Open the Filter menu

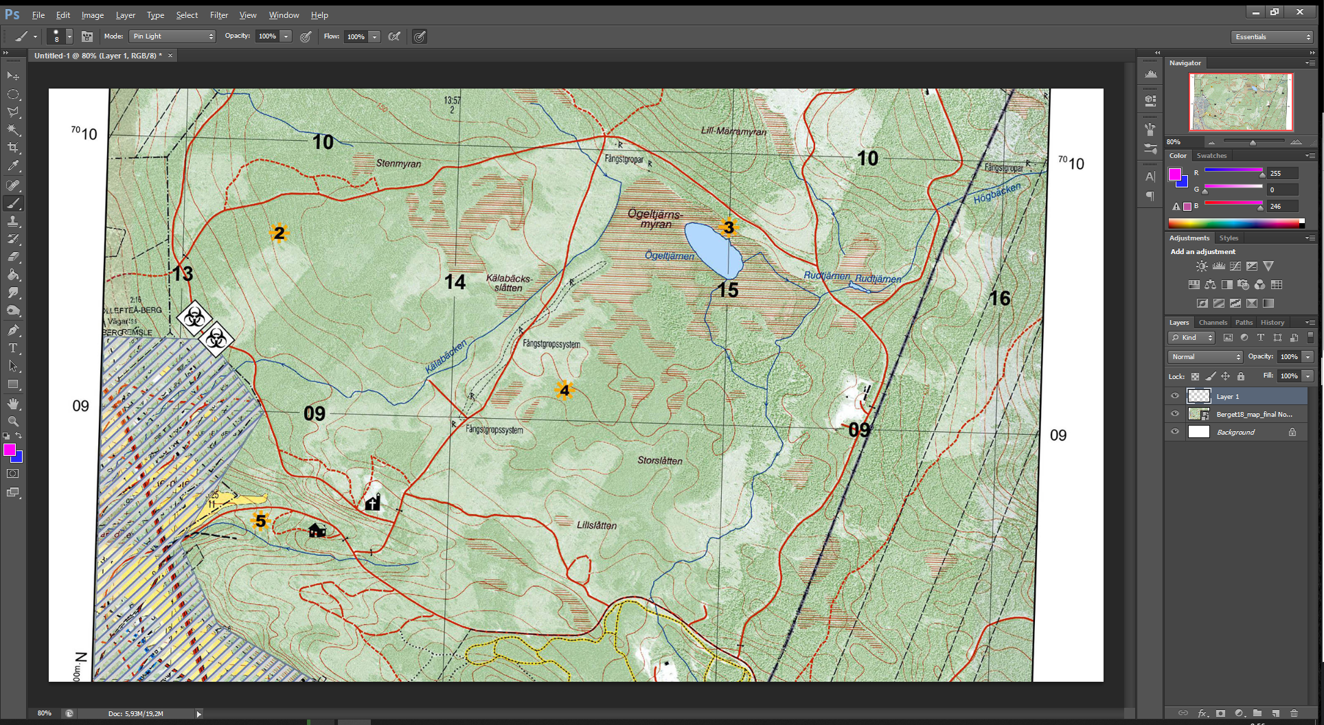point(219,15)
